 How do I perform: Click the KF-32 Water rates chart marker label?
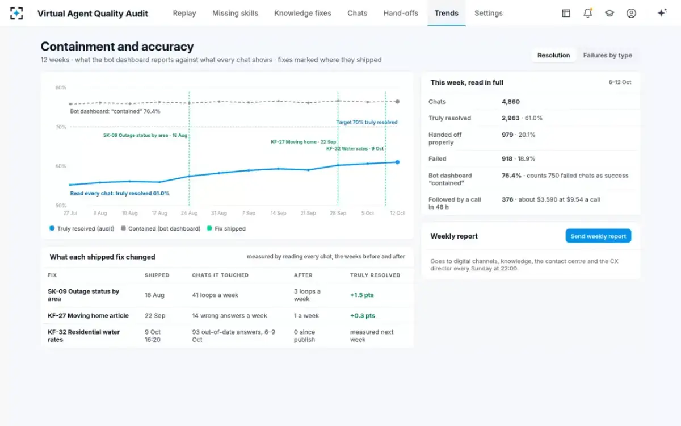(355, 149)
